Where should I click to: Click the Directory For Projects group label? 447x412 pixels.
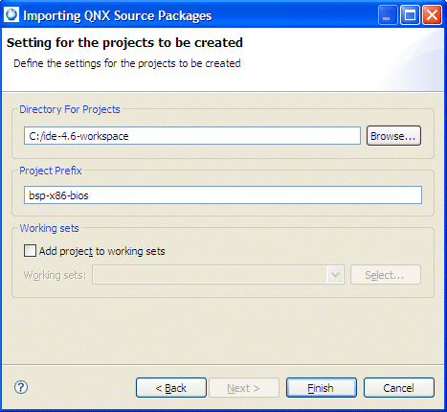click(70, 109)
